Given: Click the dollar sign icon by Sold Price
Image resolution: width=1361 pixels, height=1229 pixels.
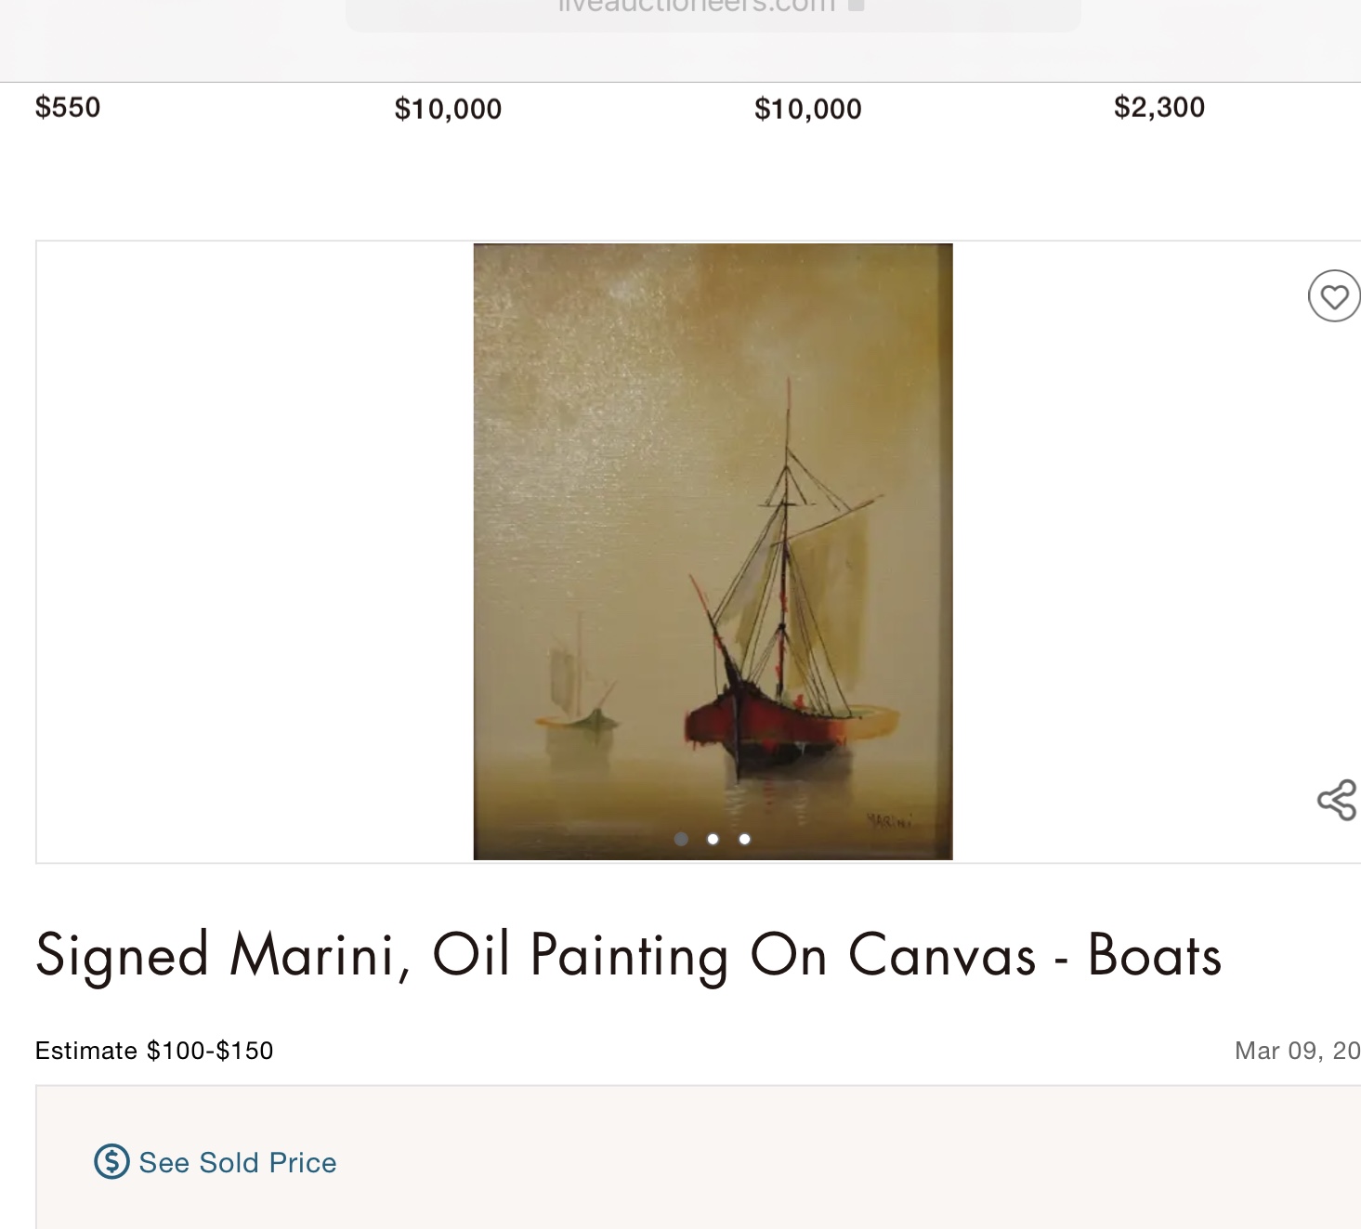Looking at the screenshot, I should 111,1162.
